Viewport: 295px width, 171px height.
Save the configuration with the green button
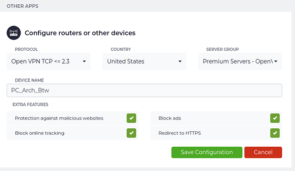[x=207, y=152]
